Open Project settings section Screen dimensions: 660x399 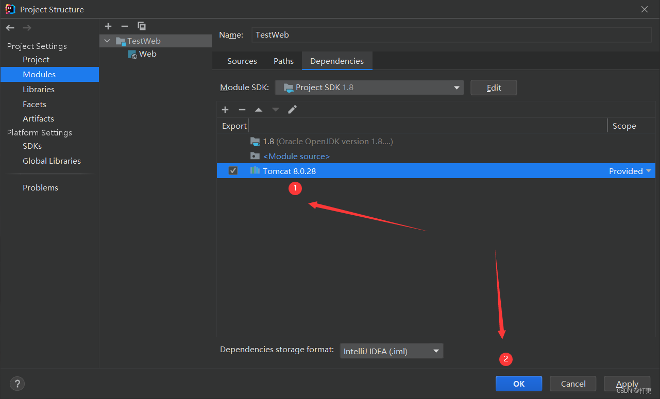pyautogui.click(x=36, y=60)
